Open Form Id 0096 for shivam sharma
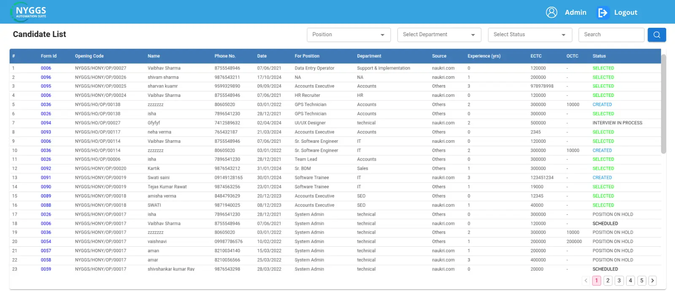675x291 pixels. pos(46,77)
